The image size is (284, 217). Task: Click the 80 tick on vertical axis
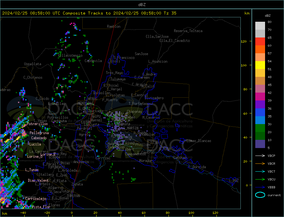(x=245, y=89)
